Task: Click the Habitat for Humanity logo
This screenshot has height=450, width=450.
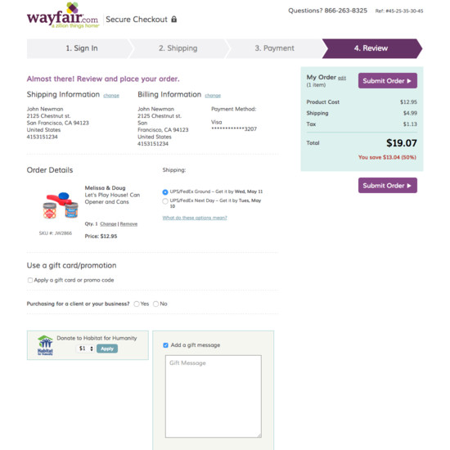Action: click(x=45, y=345)
